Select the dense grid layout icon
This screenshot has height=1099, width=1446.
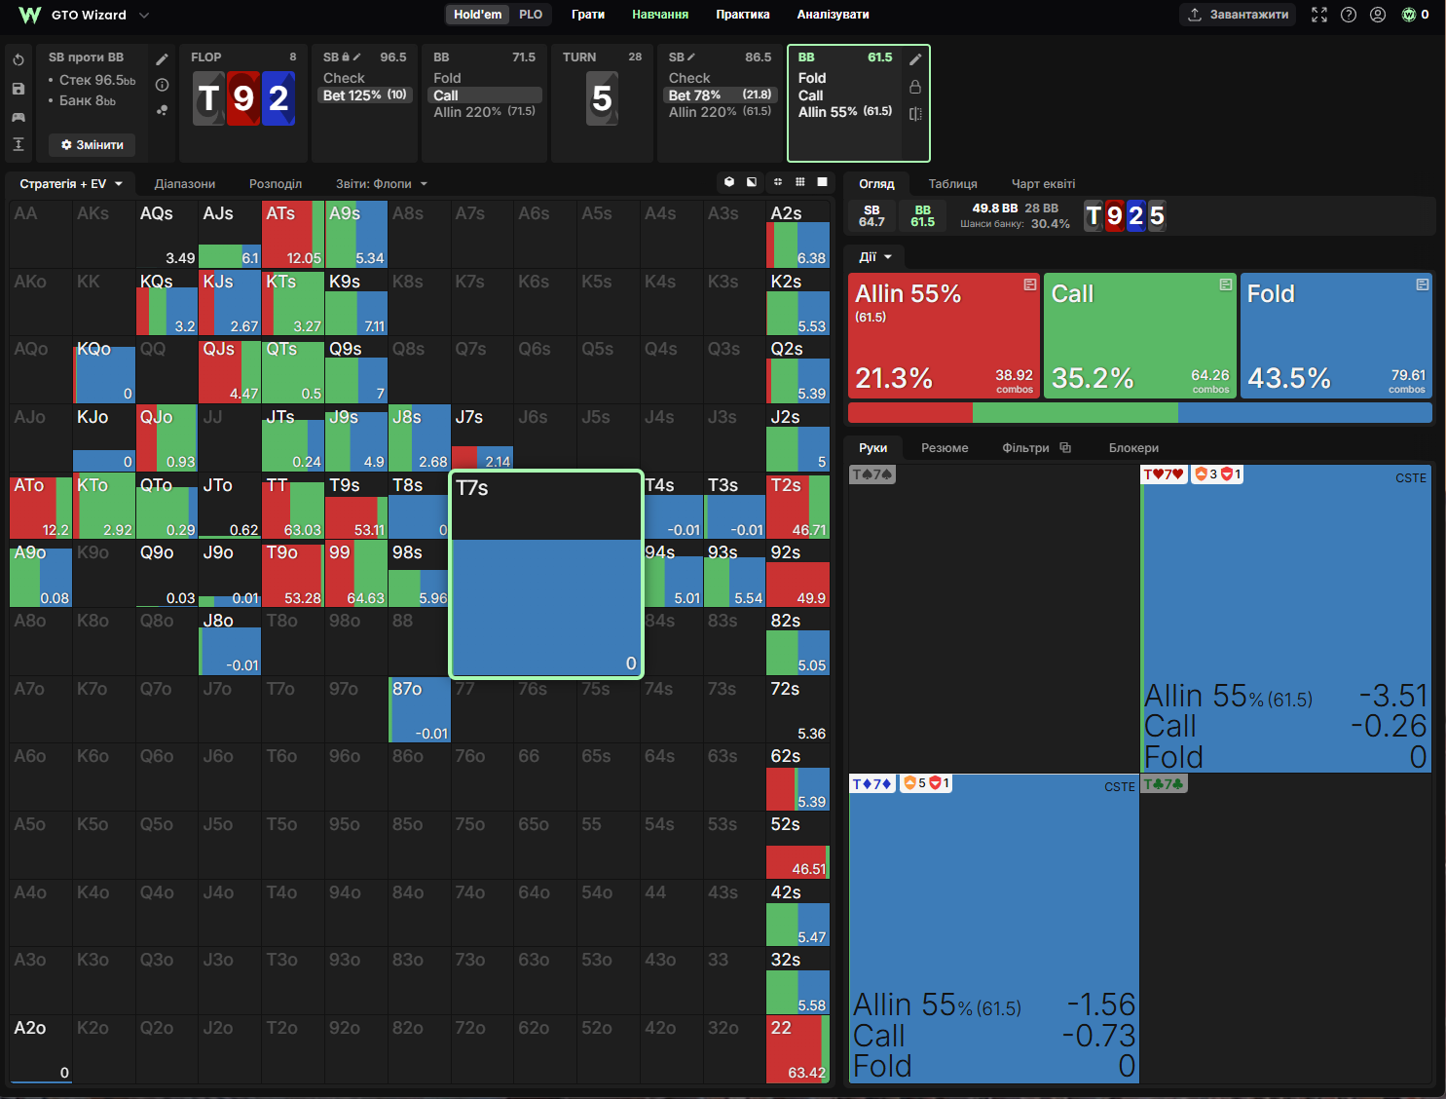(x=800, y=182)
